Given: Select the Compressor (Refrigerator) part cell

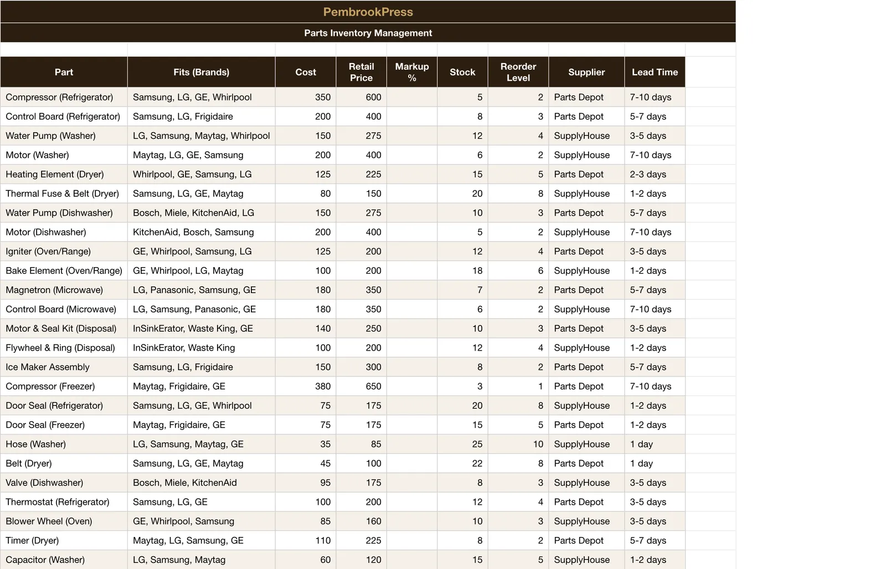Looking at the screenshot, I should pyautogui.click(x=64, y=97).
